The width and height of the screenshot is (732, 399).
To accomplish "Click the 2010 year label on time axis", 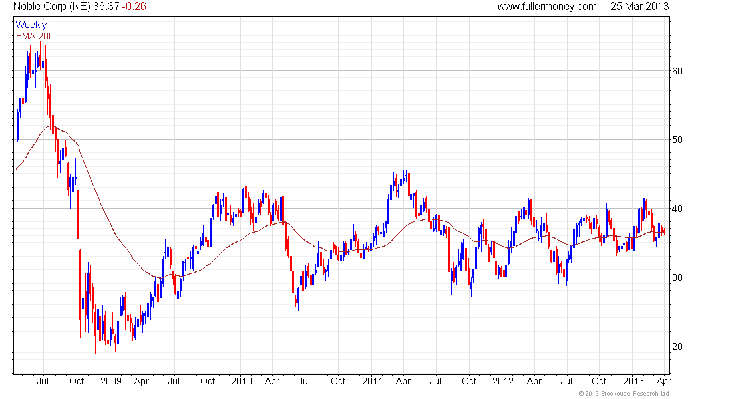I will 242,381.
